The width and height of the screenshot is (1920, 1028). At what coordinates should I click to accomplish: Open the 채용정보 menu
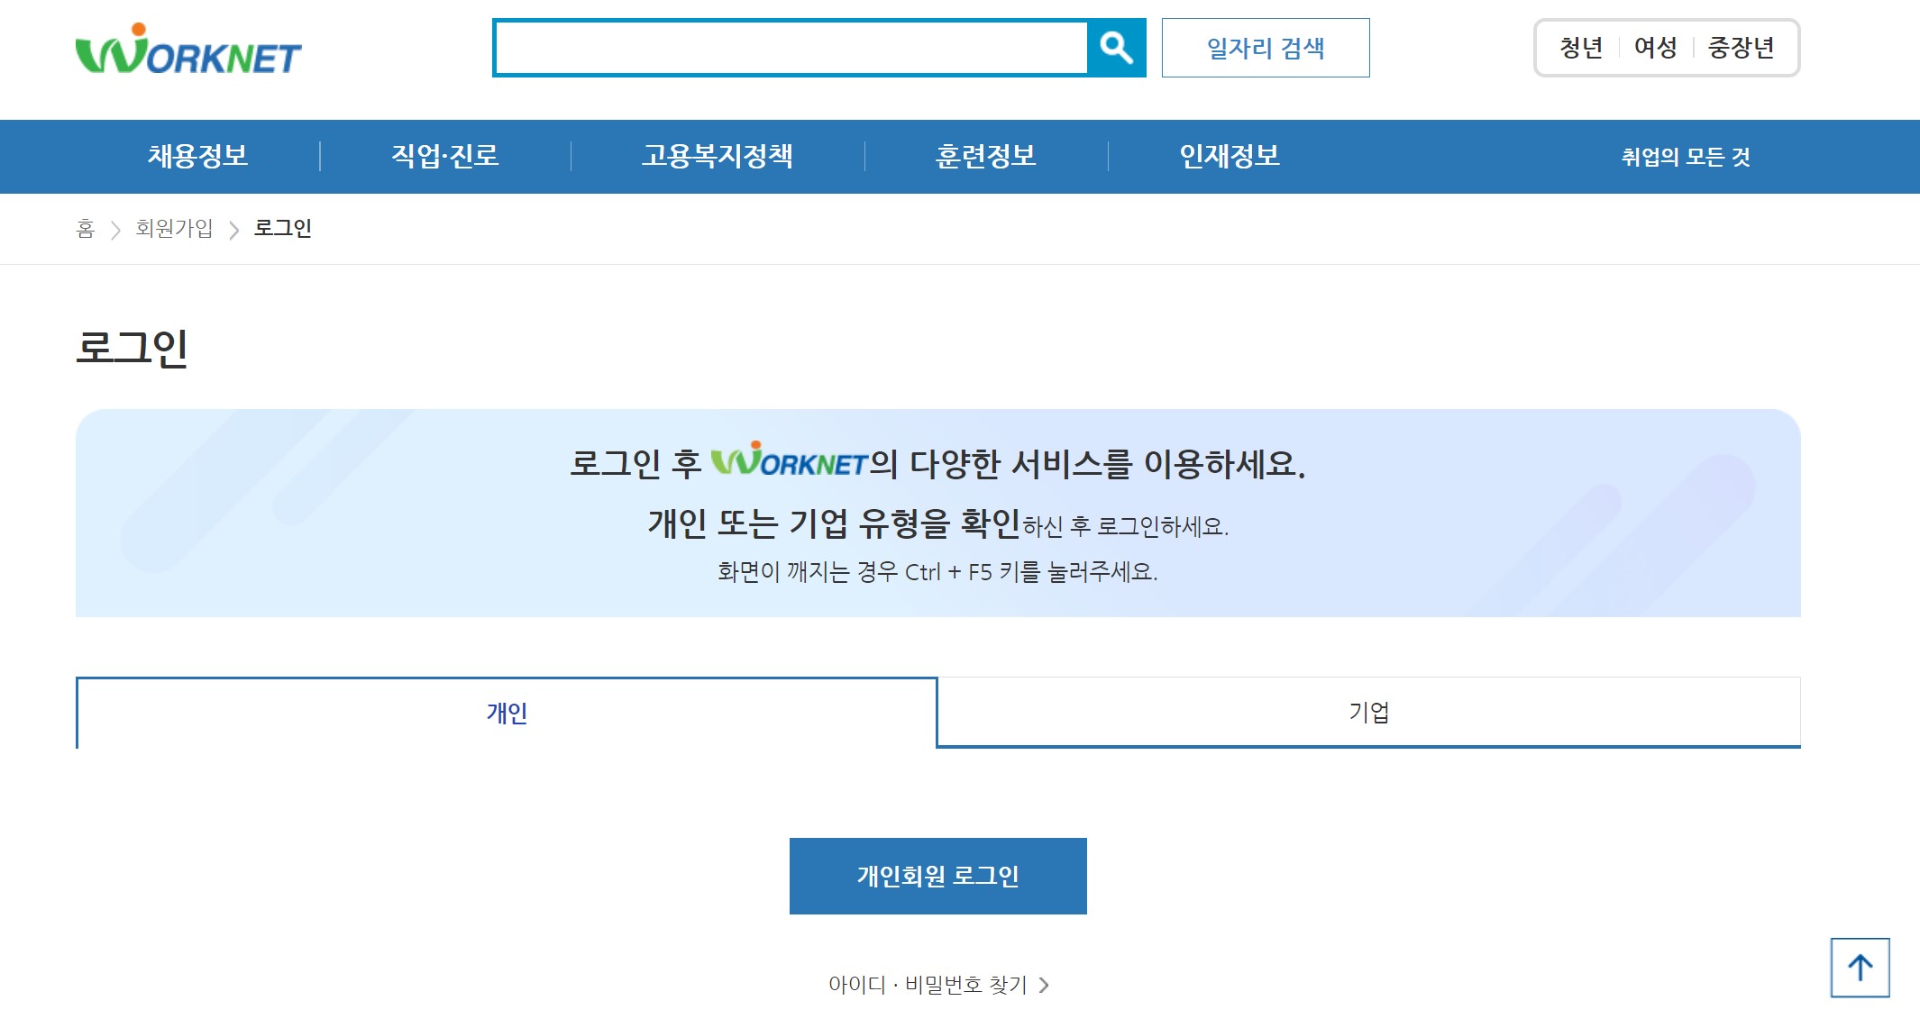click(197, 156)
